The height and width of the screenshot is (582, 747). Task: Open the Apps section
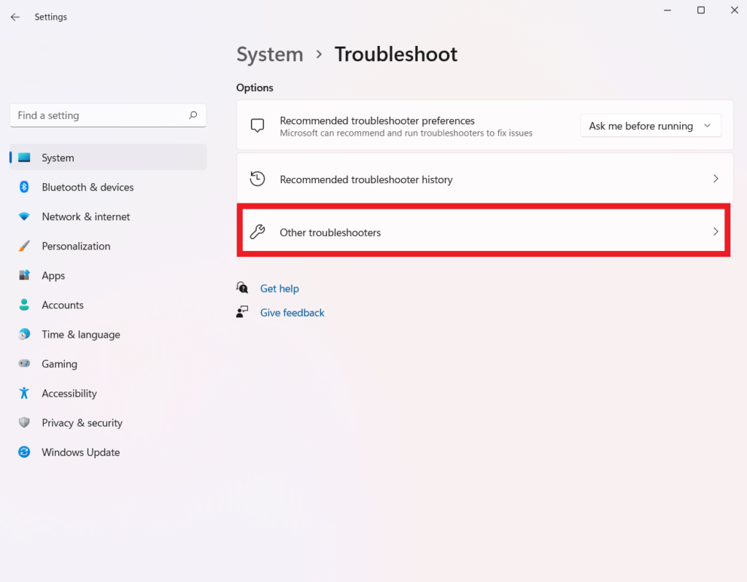pyautogui.click(x=53, y=276)
